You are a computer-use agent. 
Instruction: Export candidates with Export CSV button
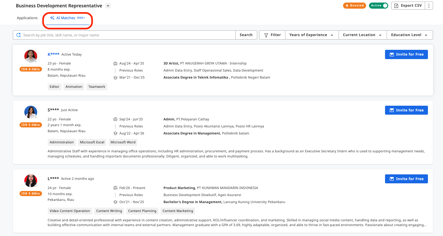tap(408, 5)
